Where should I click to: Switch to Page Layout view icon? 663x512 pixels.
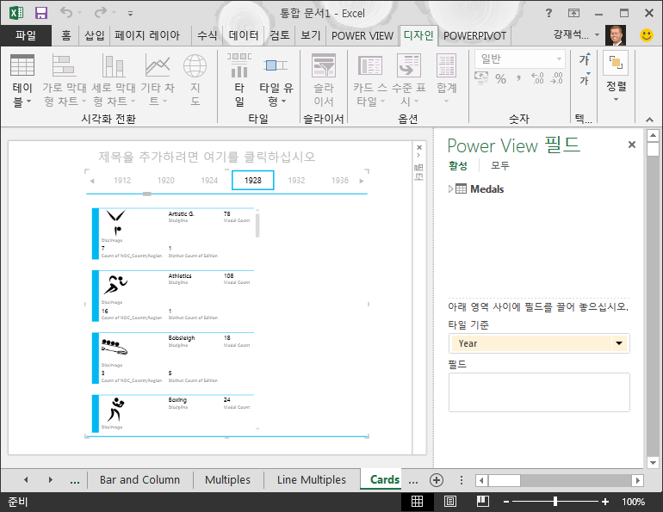(x=449, y=501)
